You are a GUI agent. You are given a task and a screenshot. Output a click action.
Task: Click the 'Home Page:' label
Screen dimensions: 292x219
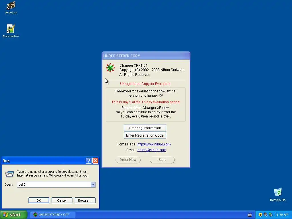coord(126,144)
